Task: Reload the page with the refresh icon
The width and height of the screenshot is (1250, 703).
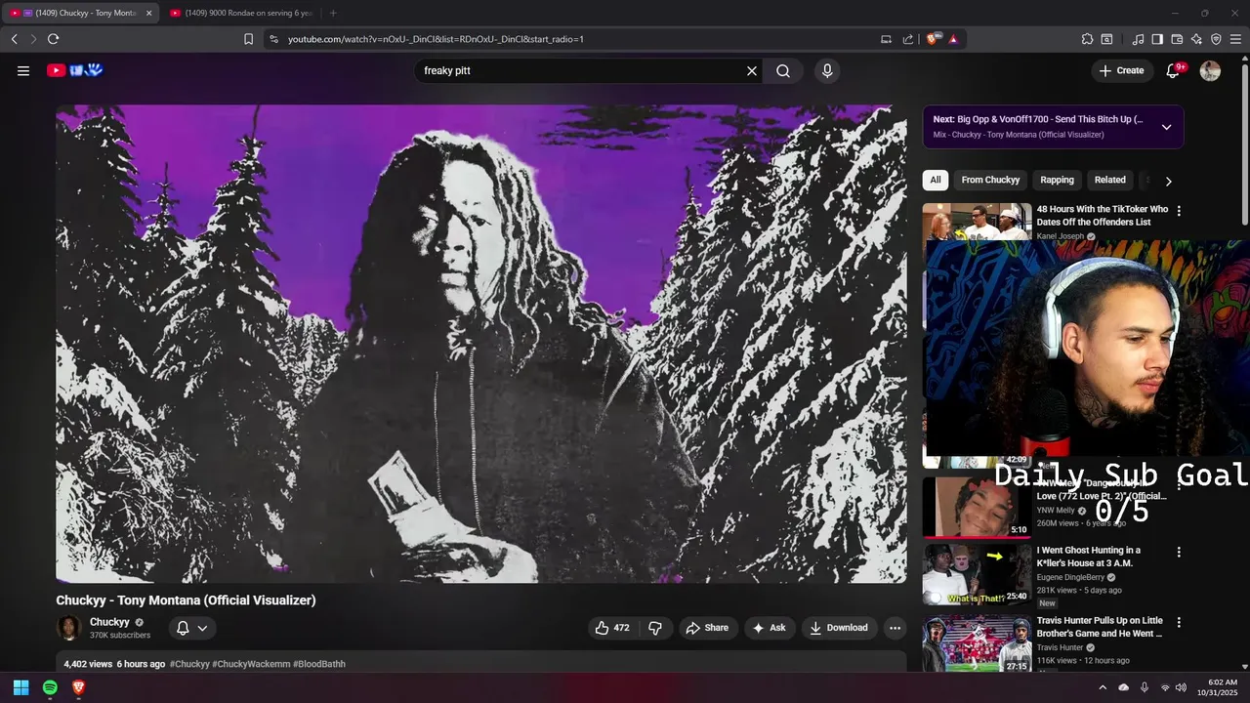Action: tap(53, 39)
